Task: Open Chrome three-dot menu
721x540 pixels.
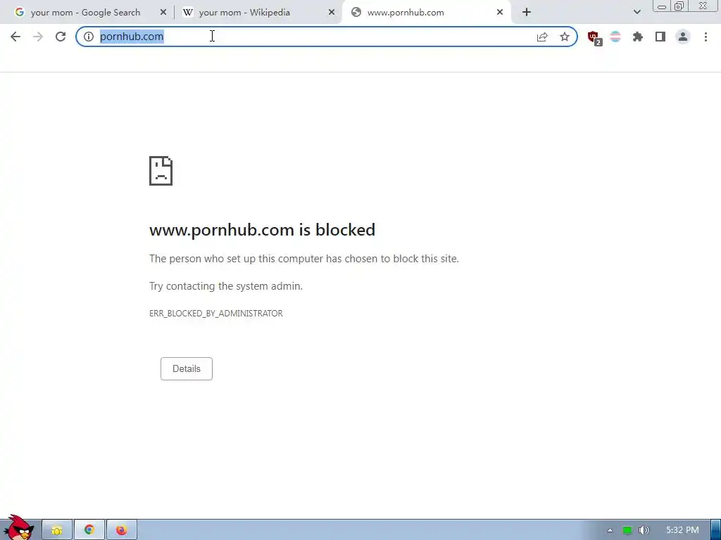Action: coord(706,37)
